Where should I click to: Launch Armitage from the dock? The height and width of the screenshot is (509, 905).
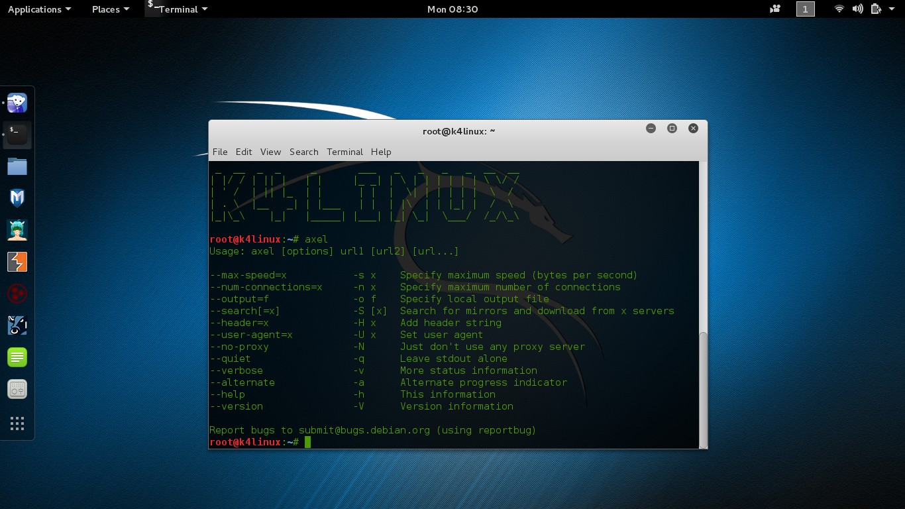click(x=17, y=230)
